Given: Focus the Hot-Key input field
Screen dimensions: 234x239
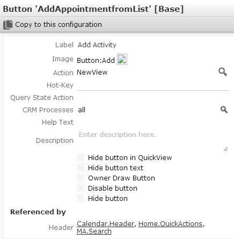Looking at the screenshot, I should pos(153,85).
